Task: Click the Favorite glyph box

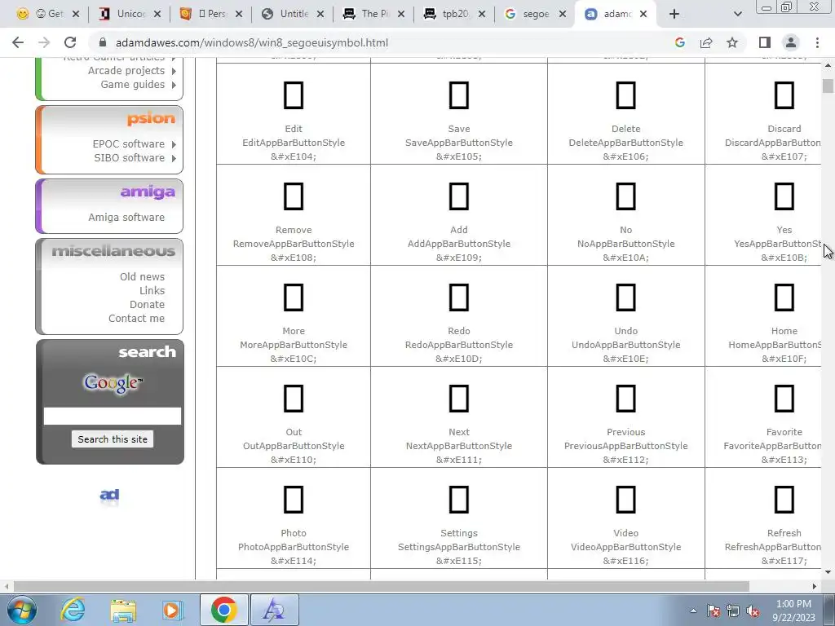Action: click(x=784, y=399)
